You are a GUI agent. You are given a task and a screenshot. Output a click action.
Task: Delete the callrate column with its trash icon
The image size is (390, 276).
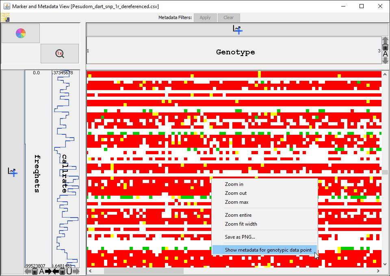63,271
